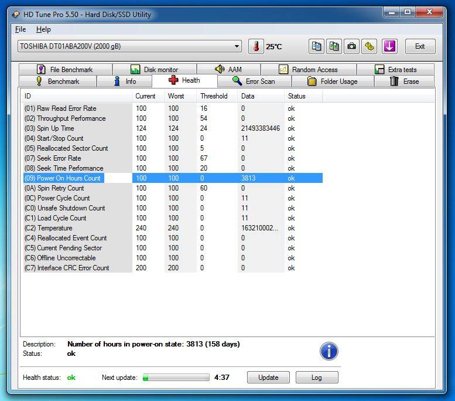Switch to the Error Scan tab
Viewport: 455px width, 401px height.
(x=254, y=81)
